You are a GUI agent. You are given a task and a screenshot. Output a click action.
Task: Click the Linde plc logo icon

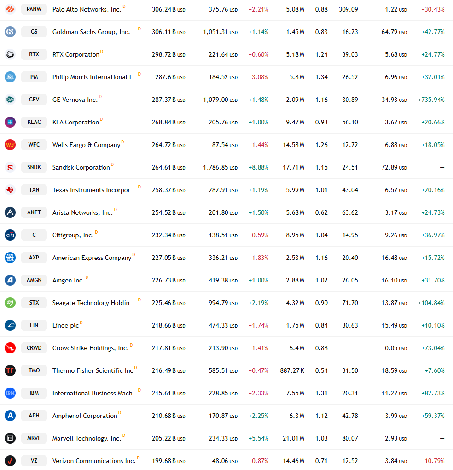tap(10, 325)
